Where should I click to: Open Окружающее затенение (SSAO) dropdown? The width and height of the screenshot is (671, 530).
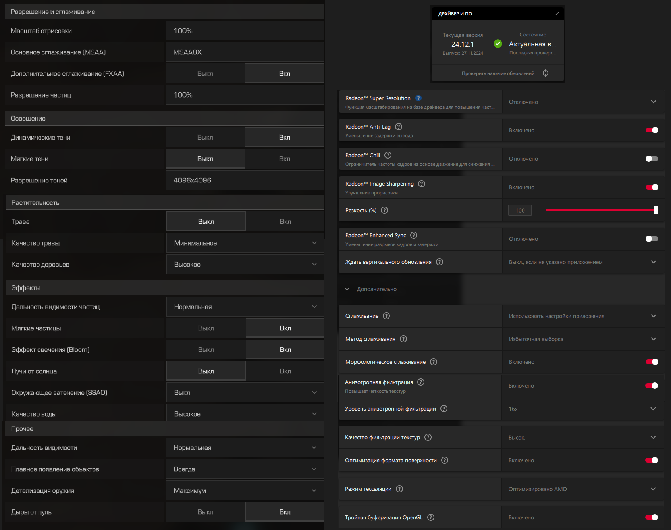pyautogui.click(x=245, y=392)
